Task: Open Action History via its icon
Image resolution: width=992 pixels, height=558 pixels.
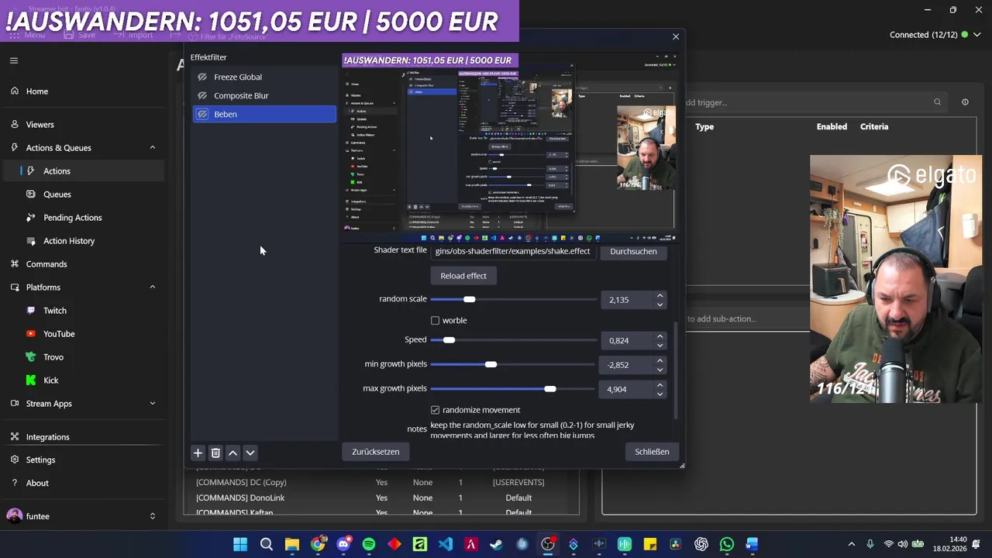Action: pos(30,240)
